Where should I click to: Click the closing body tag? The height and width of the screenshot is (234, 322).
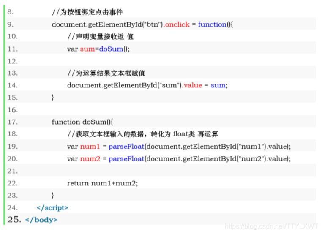click(41, 220)
